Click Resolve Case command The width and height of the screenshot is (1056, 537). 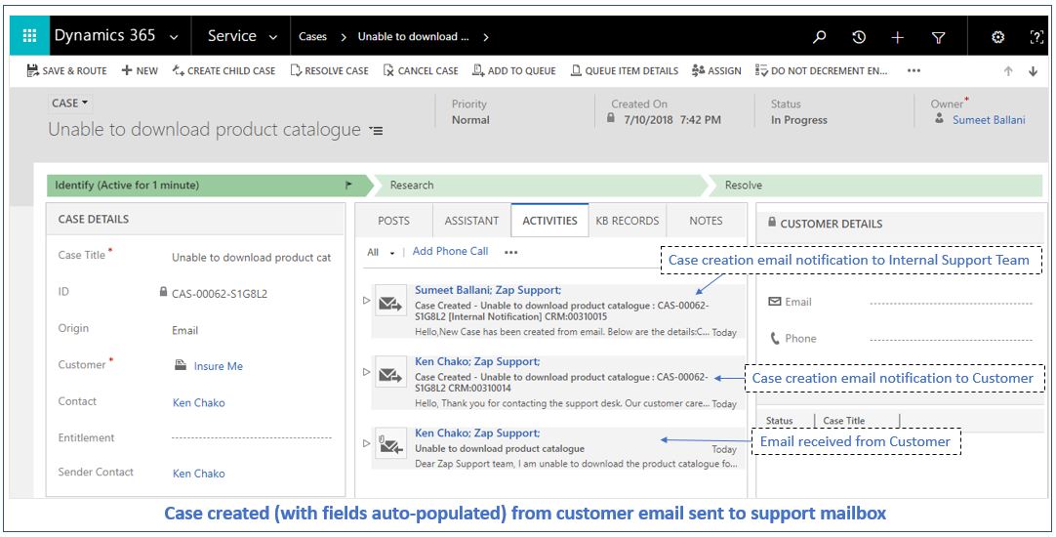(x=329, y=70)
